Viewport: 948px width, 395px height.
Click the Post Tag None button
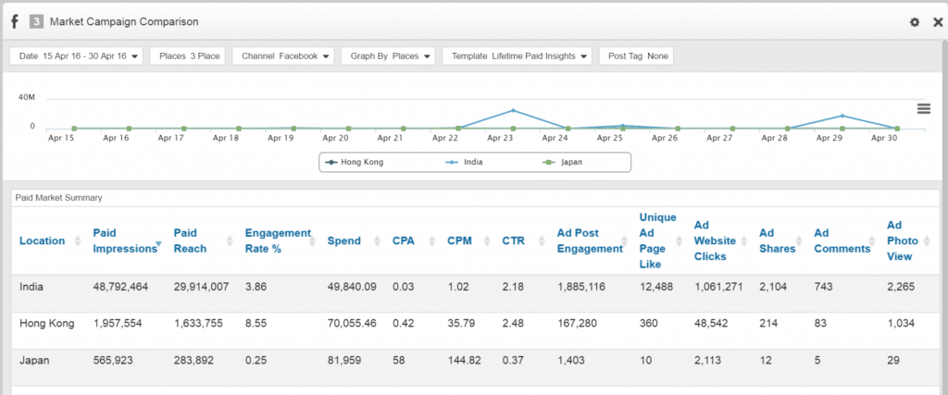pos(636,56)
